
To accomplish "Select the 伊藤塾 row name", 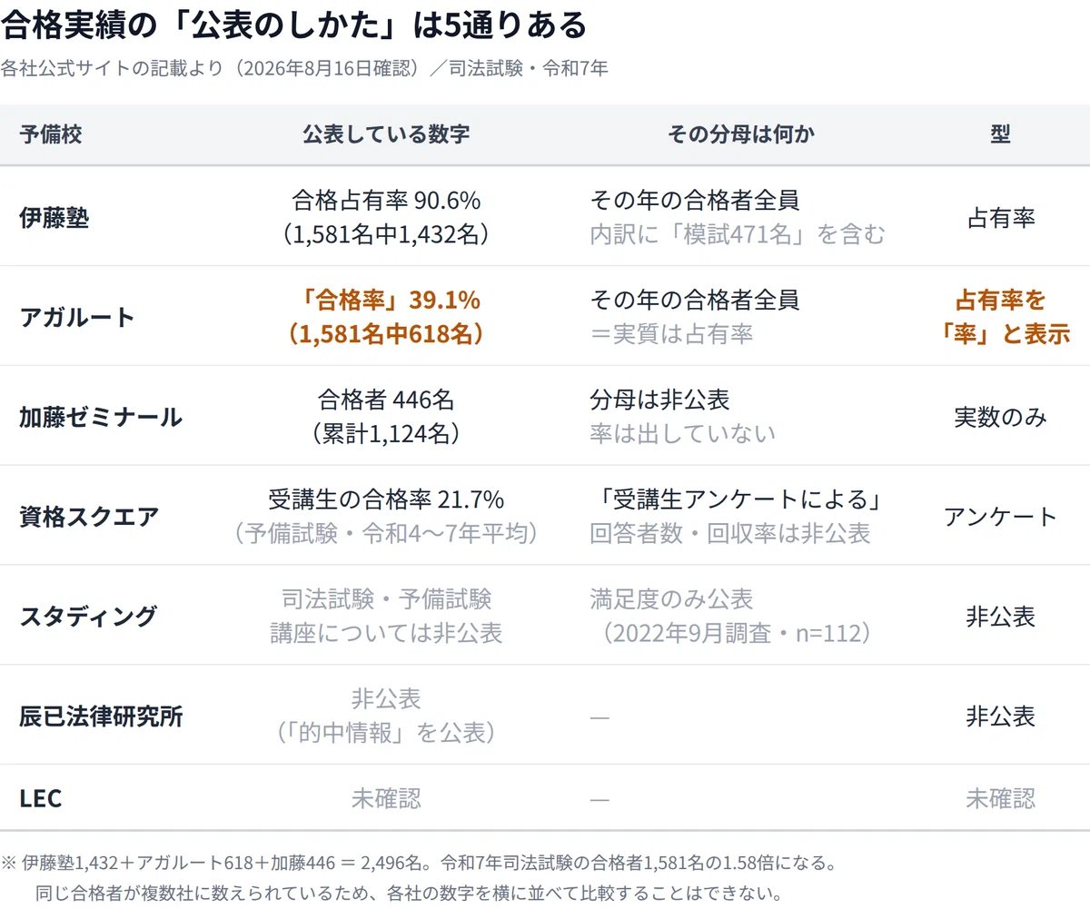I will 54,218.
